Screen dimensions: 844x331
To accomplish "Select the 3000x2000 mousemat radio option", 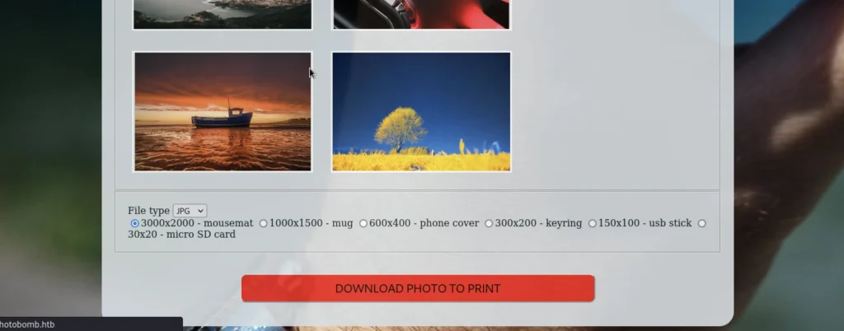I will 134,223.
